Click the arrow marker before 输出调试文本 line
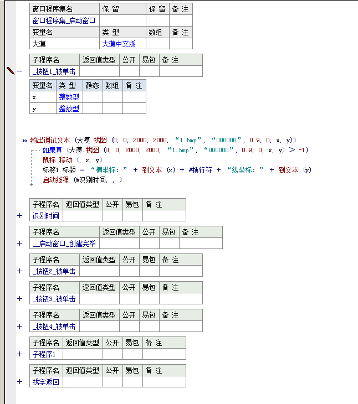 [25, 141]
